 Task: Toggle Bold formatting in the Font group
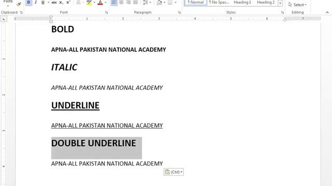pos(29,2)
